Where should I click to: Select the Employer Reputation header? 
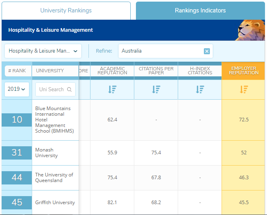coord(244,71)
